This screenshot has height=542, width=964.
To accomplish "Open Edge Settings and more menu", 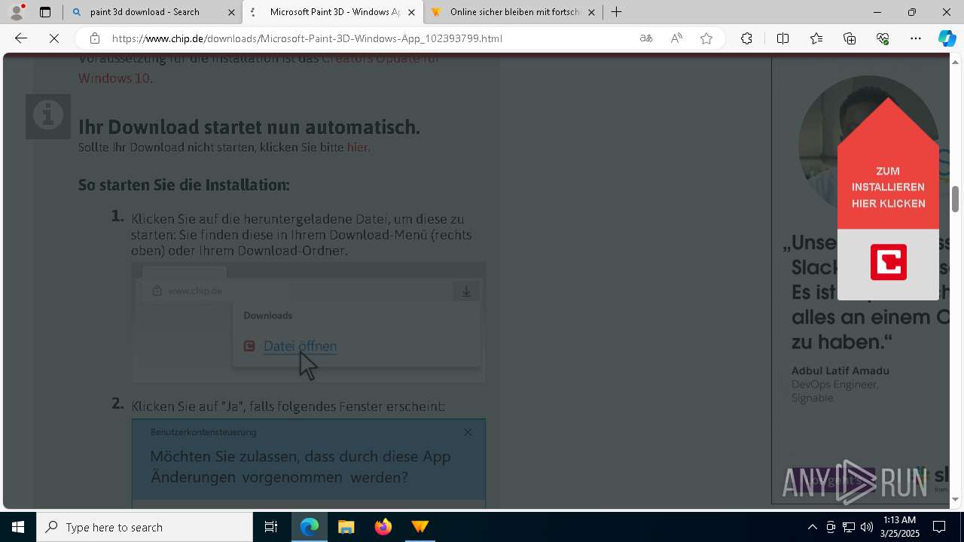I will 916,38.
